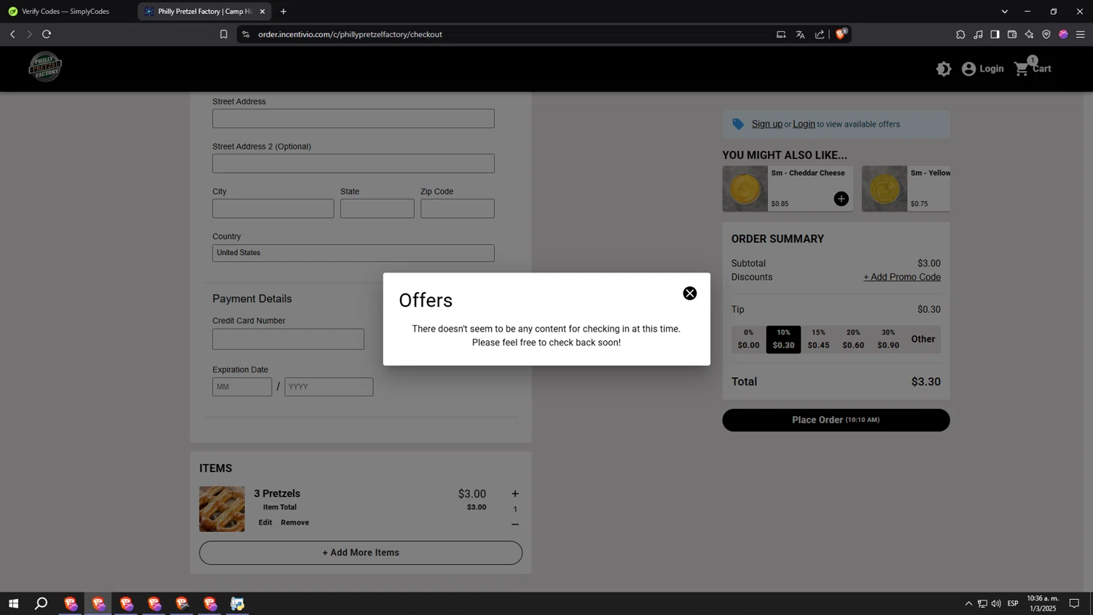This screenshot has width=1093, height=615.
Task: Click + Add Promo Code
Action: (902, 277)
